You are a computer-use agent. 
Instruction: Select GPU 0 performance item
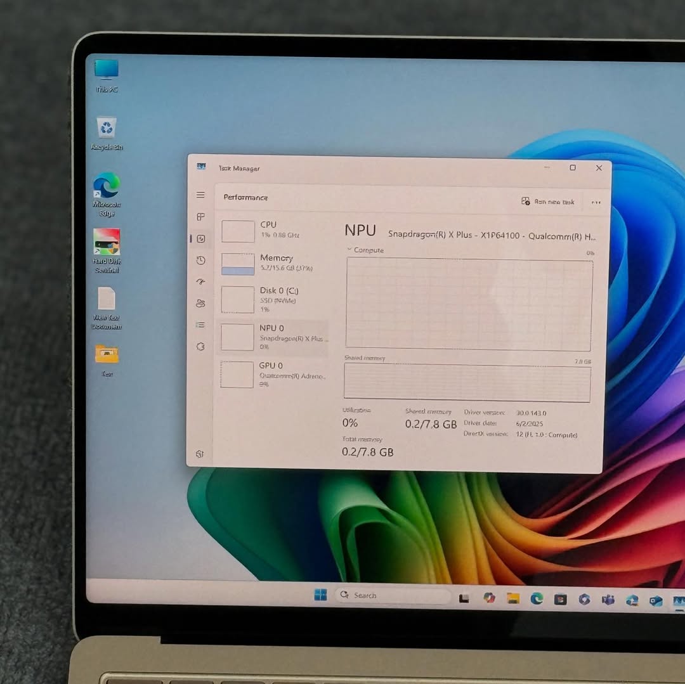(273, 374)
